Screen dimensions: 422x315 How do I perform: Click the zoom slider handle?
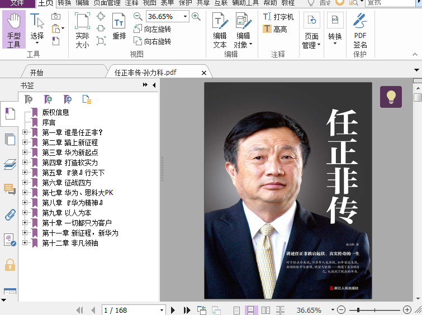(358, 310)
